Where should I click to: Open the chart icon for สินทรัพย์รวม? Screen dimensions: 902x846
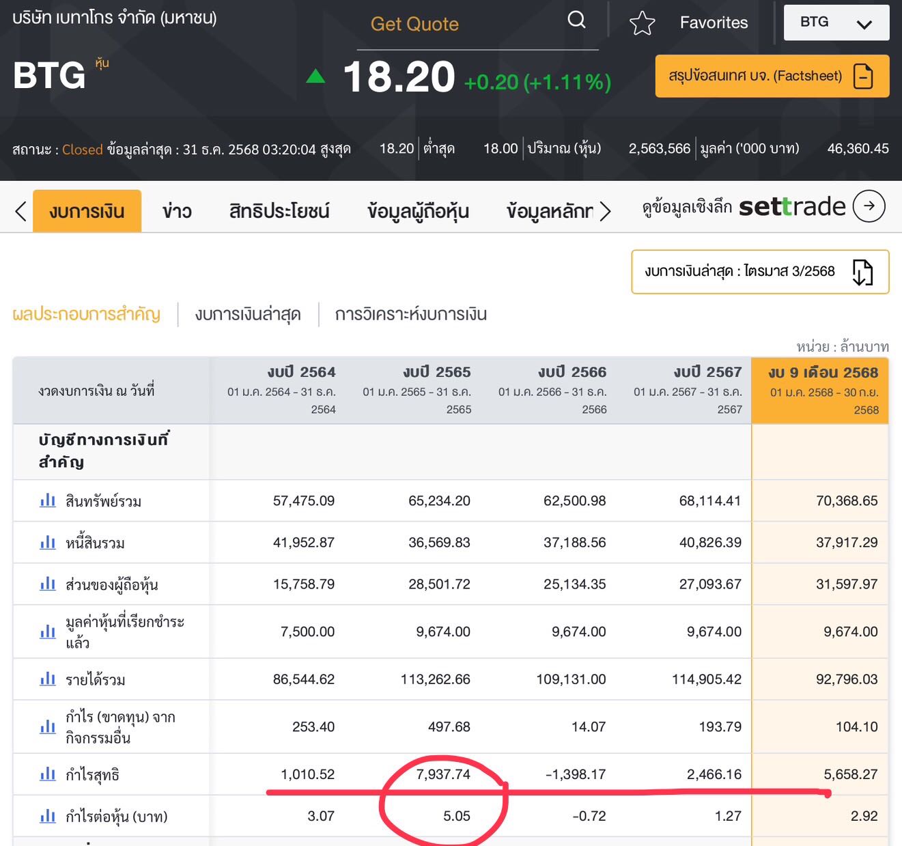48,500
